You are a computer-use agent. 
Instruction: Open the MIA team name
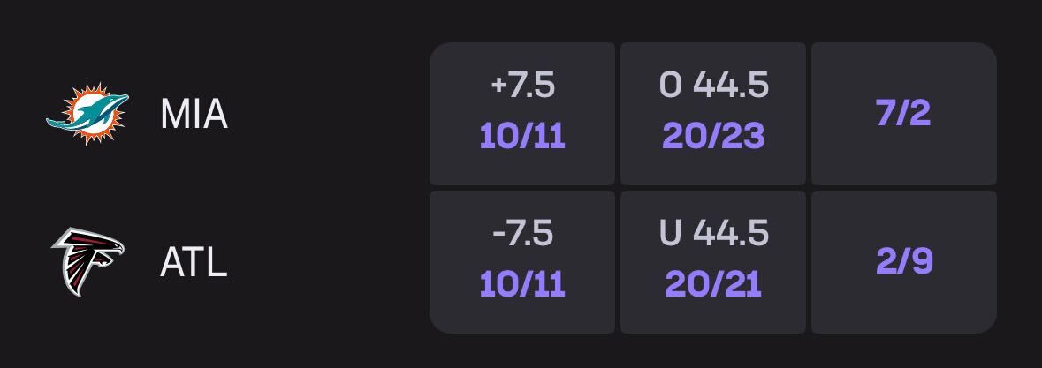click(x=194, y=114)
